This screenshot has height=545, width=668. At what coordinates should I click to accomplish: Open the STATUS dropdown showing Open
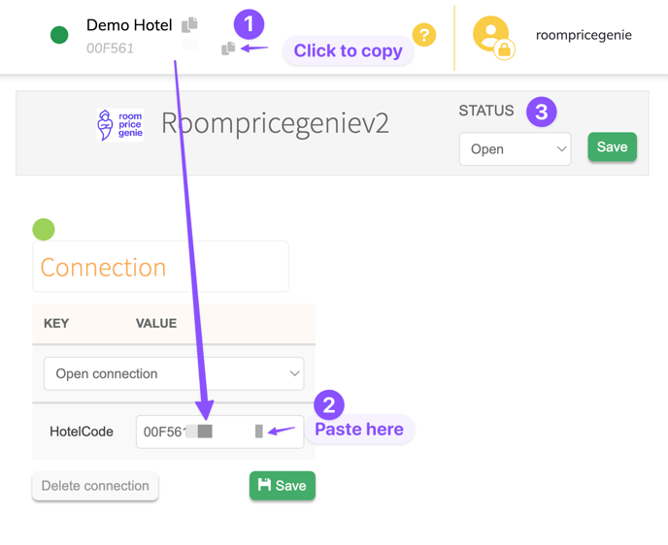(515, 149)
